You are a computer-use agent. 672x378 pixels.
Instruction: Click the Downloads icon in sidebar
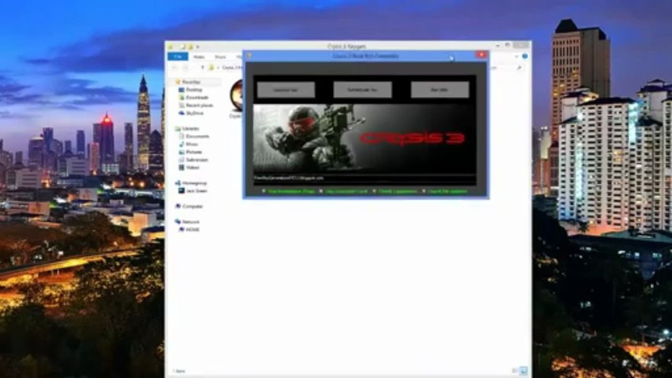coord(182,98)
